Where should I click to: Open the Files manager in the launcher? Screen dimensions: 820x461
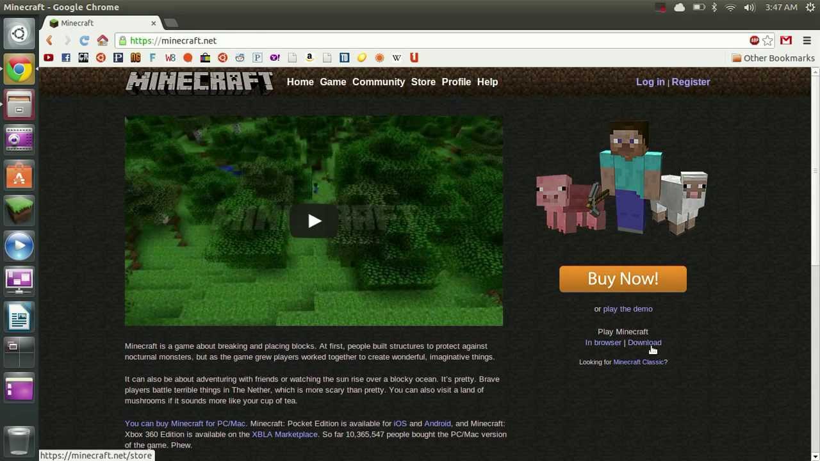pos(19,105)
